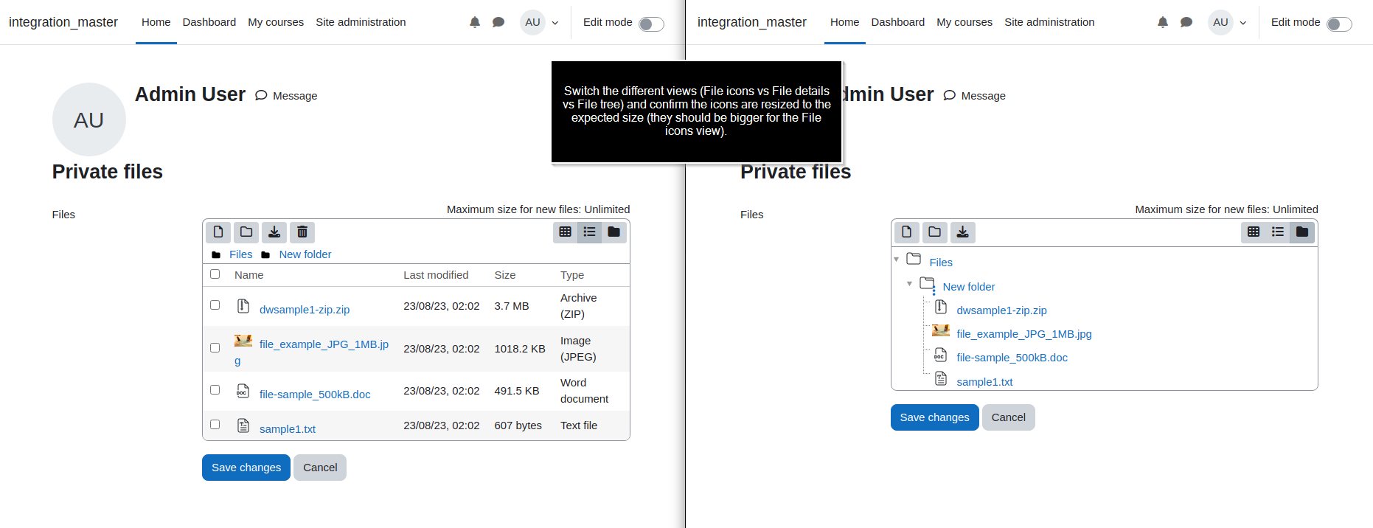Viewport: 1373px width, 528px height.
Task: Click Cancel button in right window
Action: coord(1009,417)
